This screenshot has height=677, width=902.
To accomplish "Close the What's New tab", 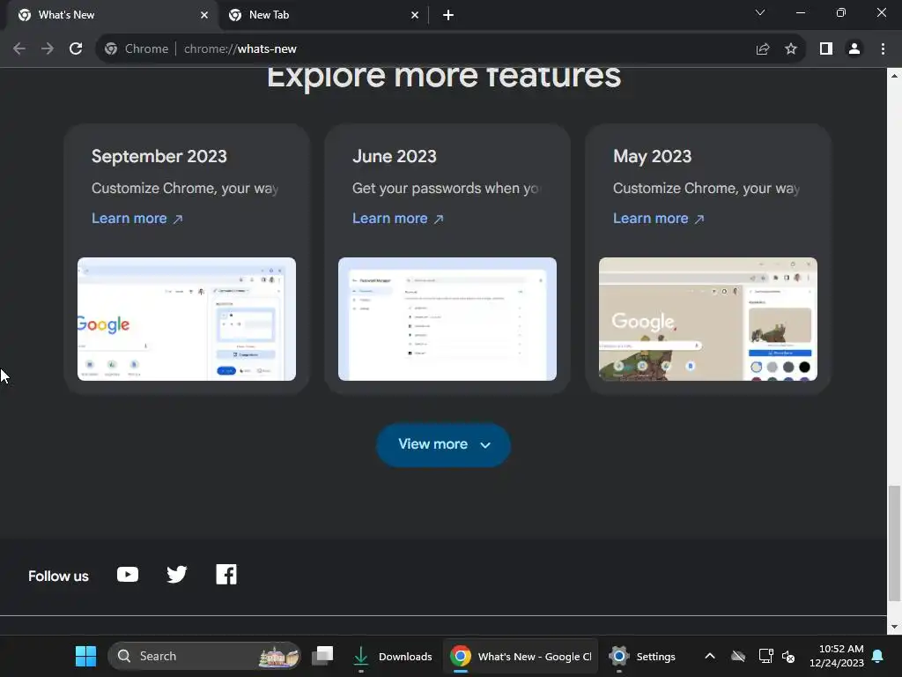I will pos(204,15).
